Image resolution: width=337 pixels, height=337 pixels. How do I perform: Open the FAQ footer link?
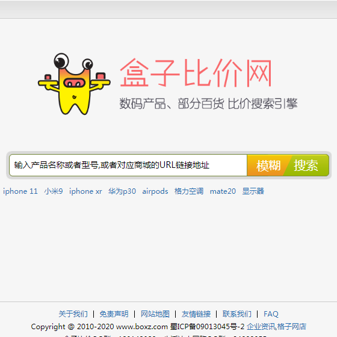pos(271,314)
